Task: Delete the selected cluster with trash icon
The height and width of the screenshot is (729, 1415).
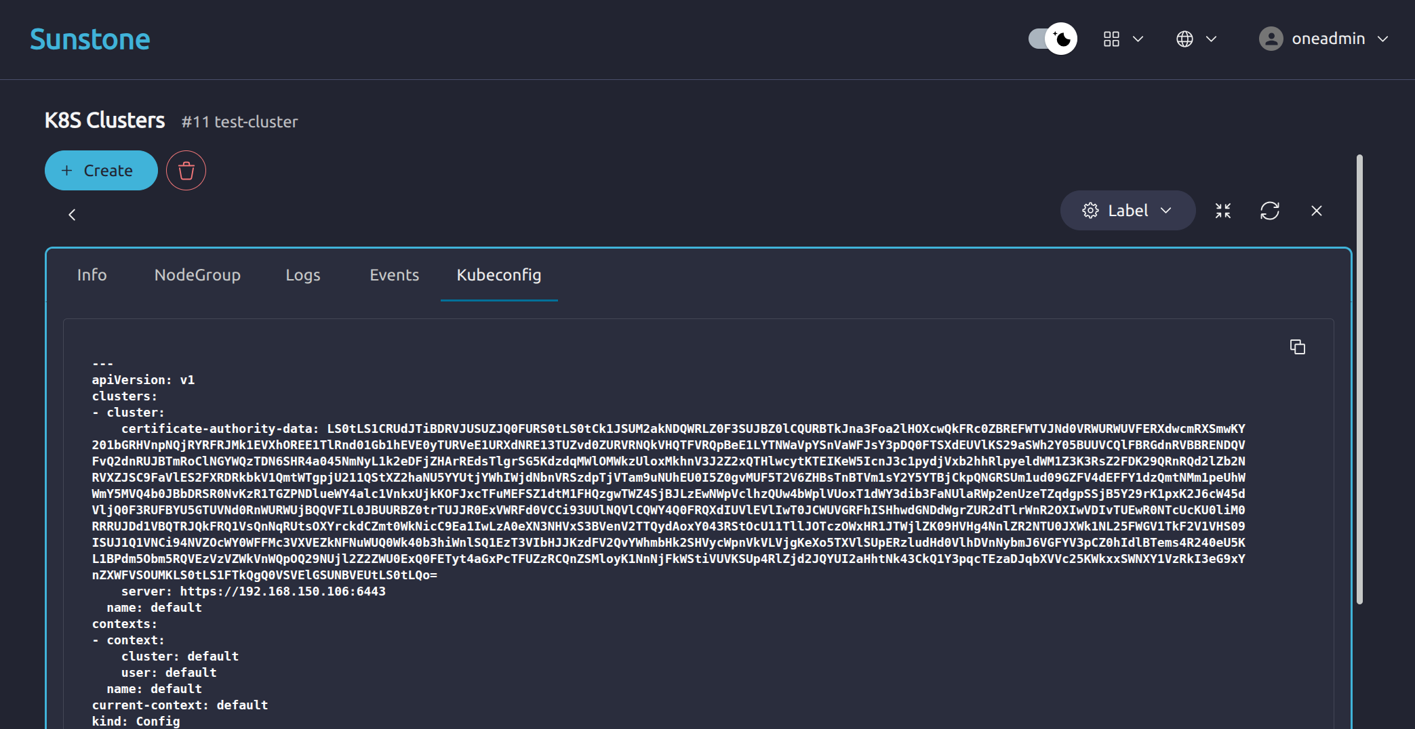Action: pyautogui.click(x=186, y=171)
